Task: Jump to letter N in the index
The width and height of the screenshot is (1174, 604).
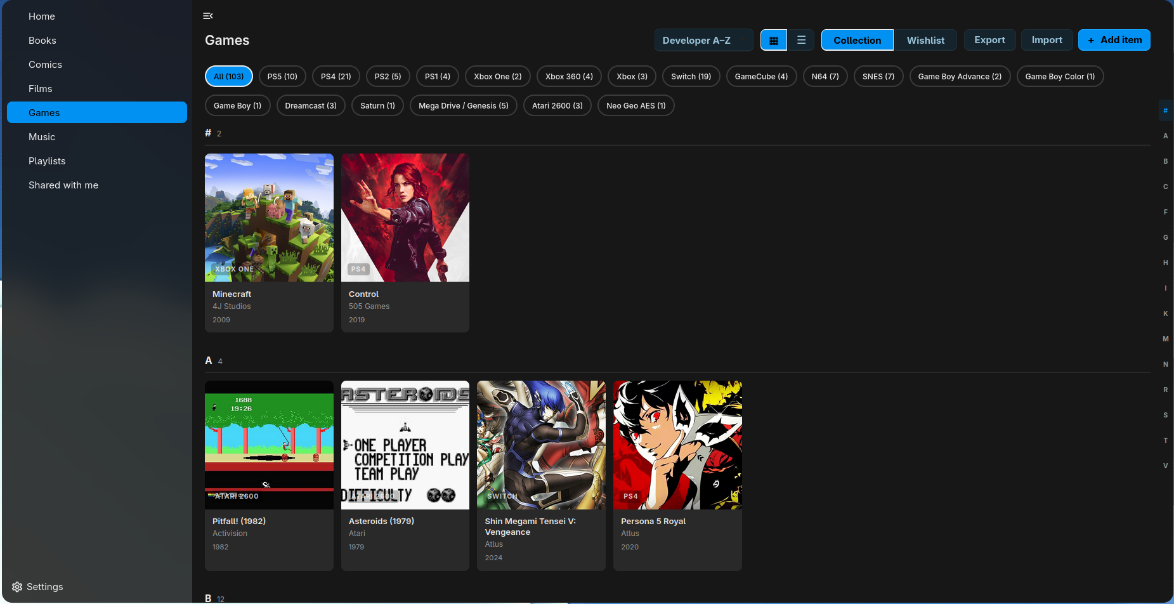Action: tap(1165, 364)
